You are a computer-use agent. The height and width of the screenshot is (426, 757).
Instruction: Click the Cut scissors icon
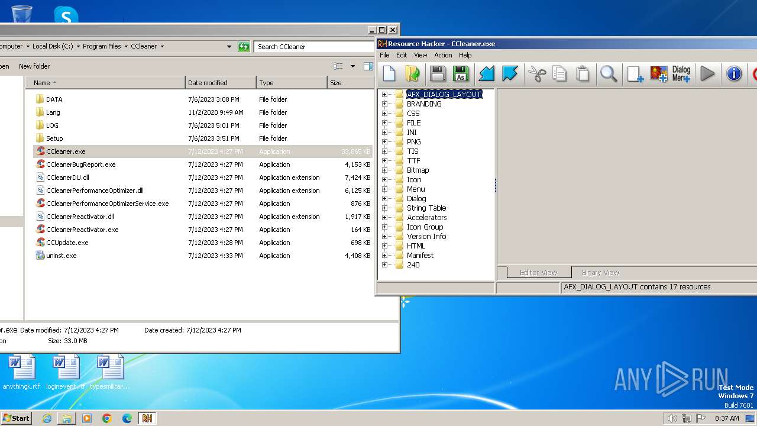(536, 74)
